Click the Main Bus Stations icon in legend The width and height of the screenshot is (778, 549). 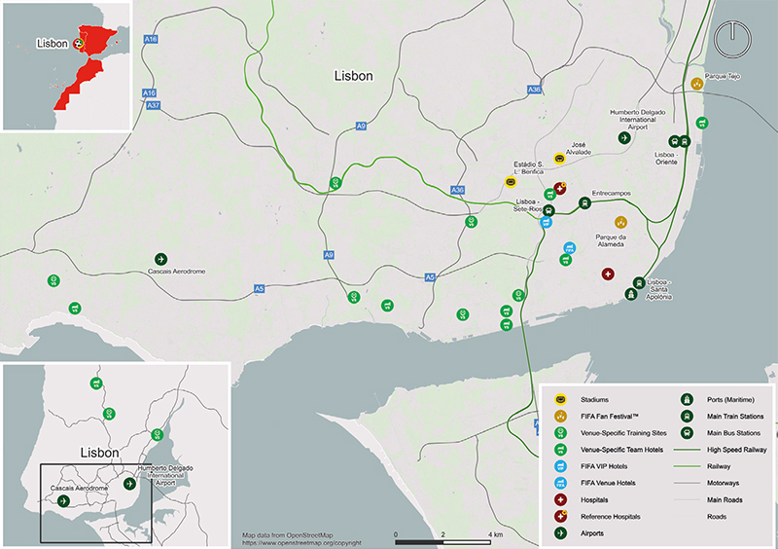click(x=687, y=433)
